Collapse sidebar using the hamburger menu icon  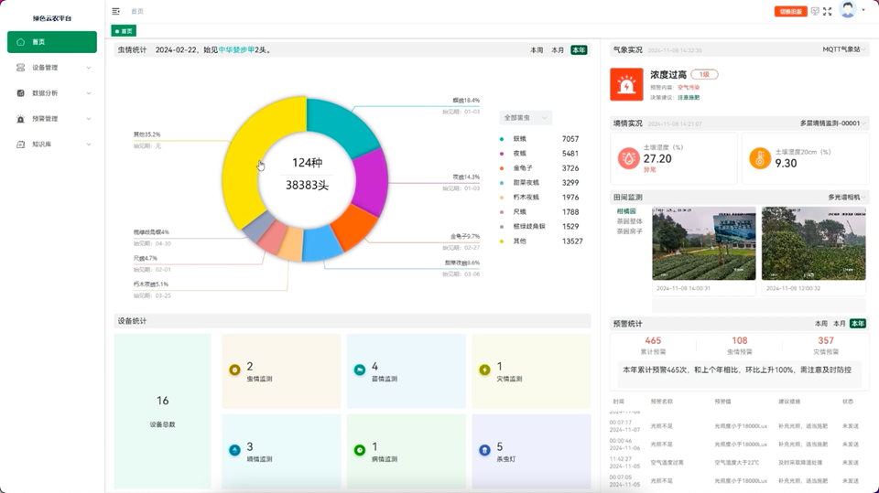click(116, 12)
